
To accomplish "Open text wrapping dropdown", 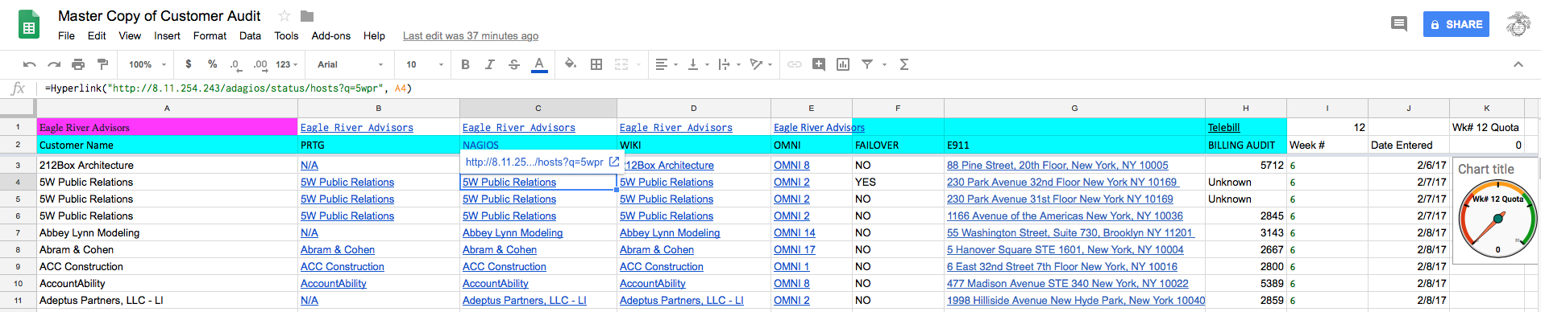I will tap(729, 64).
